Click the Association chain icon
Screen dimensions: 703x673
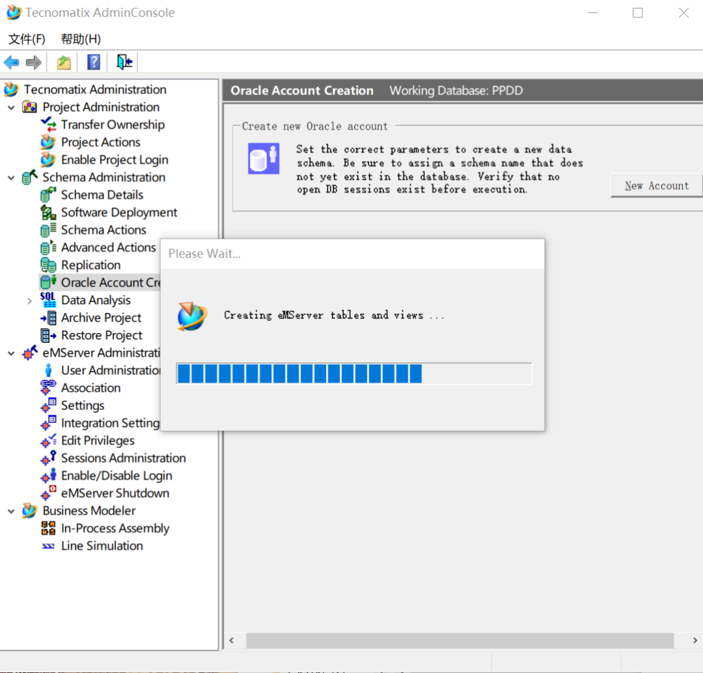pyautogui.click(x=48, y=387)
